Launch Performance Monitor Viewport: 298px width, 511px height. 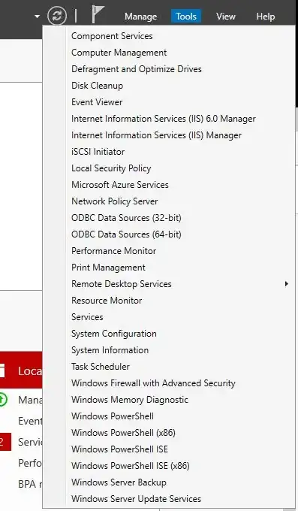click(113, 251)
